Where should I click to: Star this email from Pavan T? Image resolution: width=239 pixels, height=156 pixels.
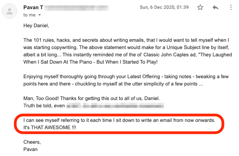click(x=200, y=7)
